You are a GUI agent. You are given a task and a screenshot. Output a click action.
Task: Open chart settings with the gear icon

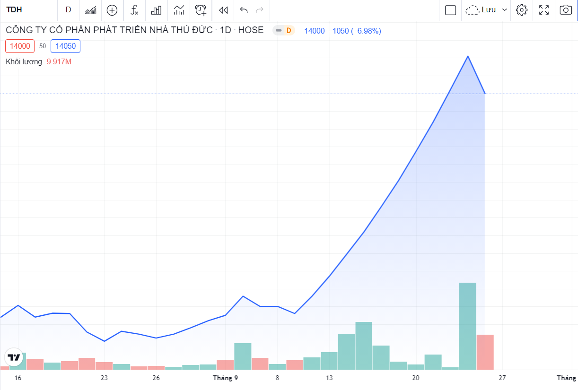click(x=522, y=10)
